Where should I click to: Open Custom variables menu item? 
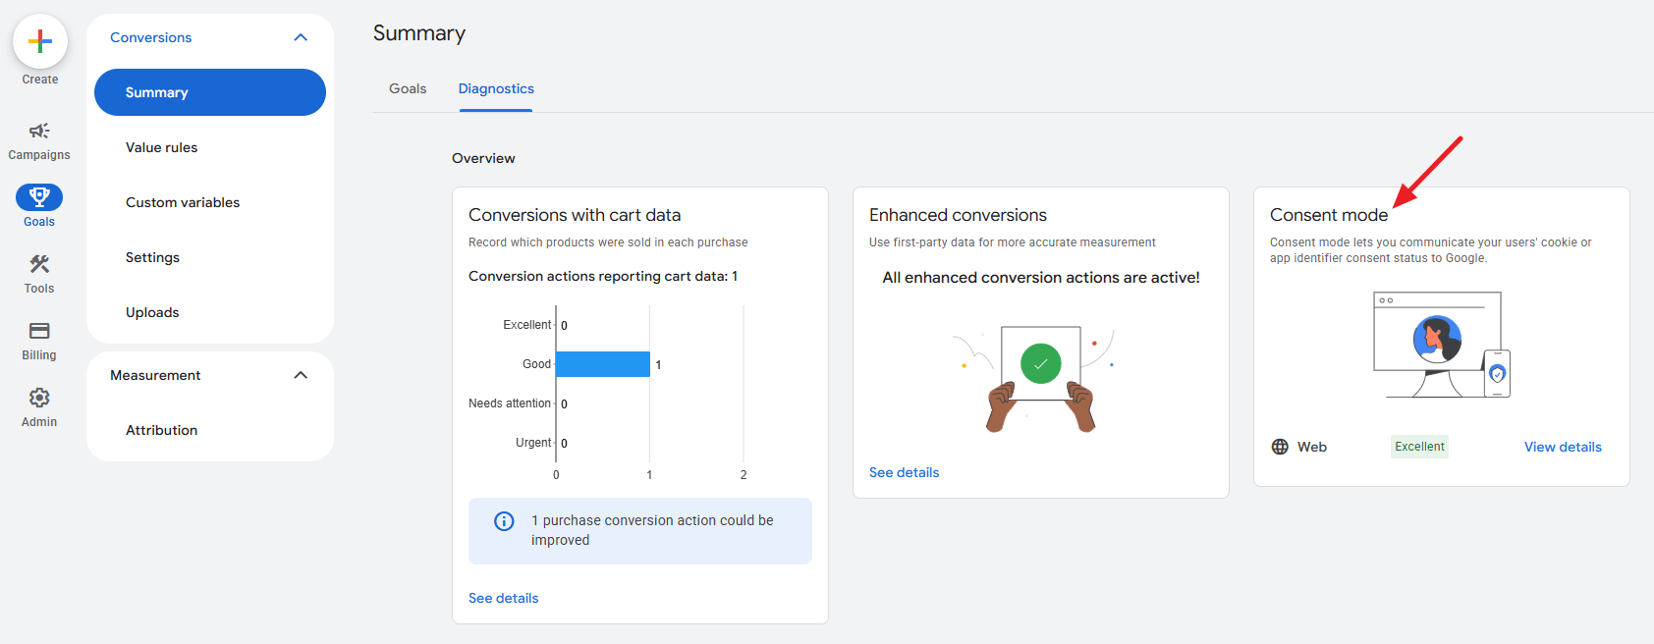(183, 202)
